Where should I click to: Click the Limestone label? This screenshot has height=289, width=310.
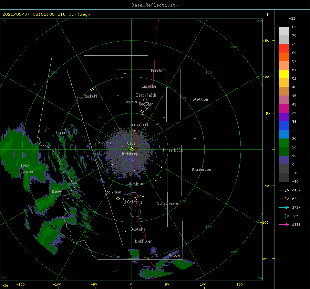point(65,133)
